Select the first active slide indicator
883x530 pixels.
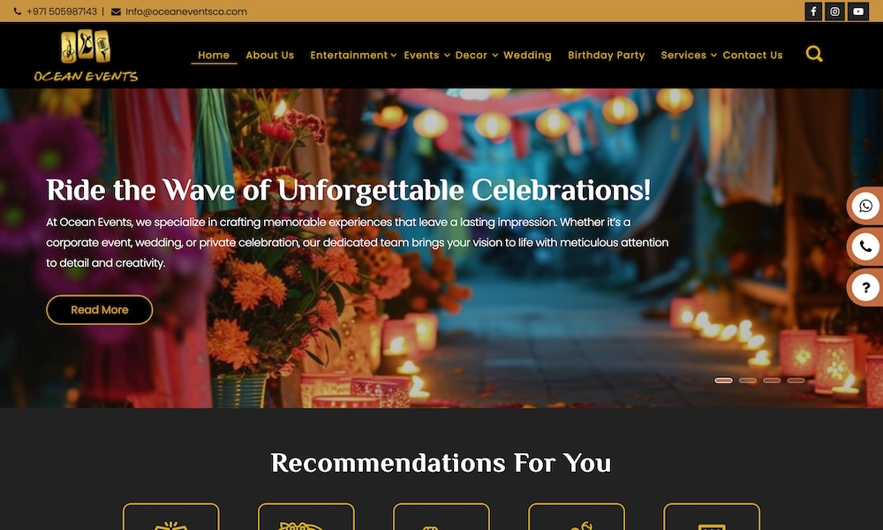pos(724,381)
